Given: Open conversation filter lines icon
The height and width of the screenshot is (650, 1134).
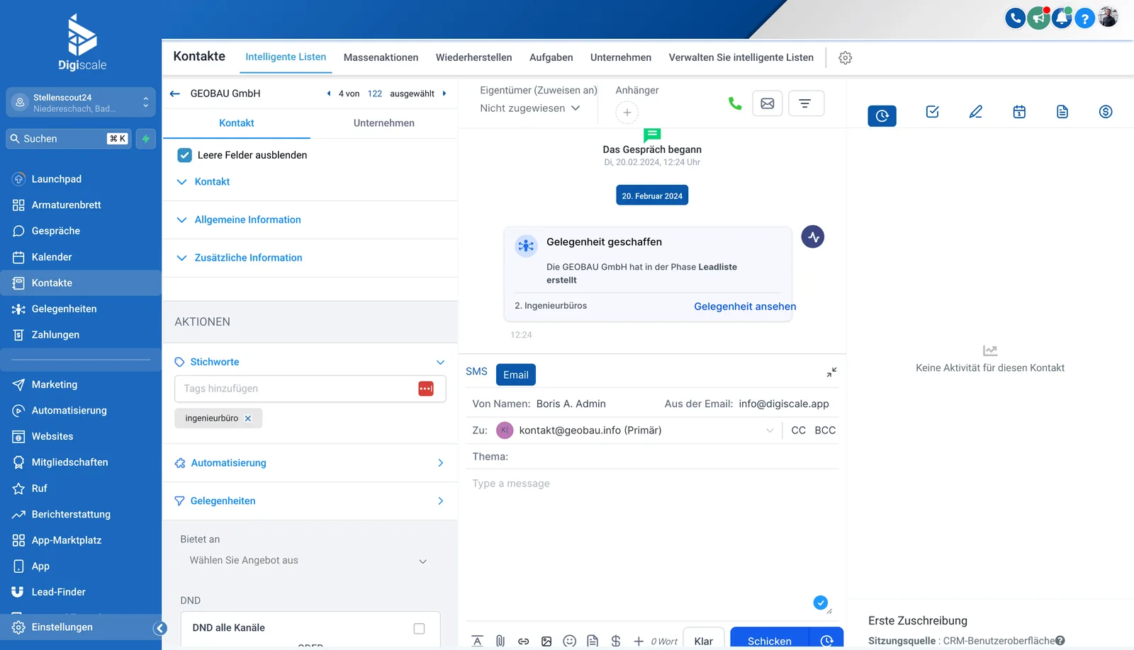Looking at the screenshot, I should [805, 103].
